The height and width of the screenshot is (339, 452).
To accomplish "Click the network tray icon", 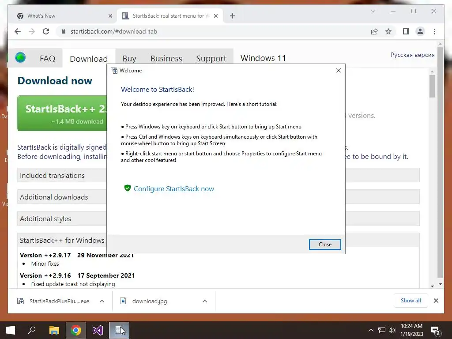I will [x=382, y=330].
